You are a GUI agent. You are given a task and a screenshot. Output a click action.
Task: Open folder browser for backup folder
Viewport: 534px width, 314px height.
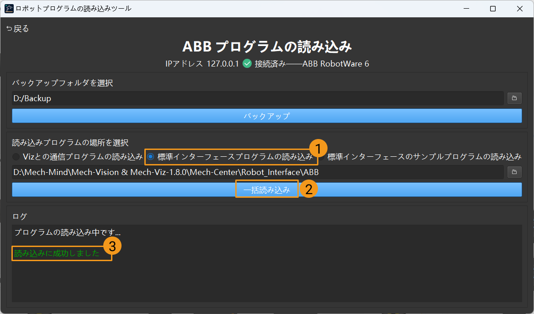[514, 98]
